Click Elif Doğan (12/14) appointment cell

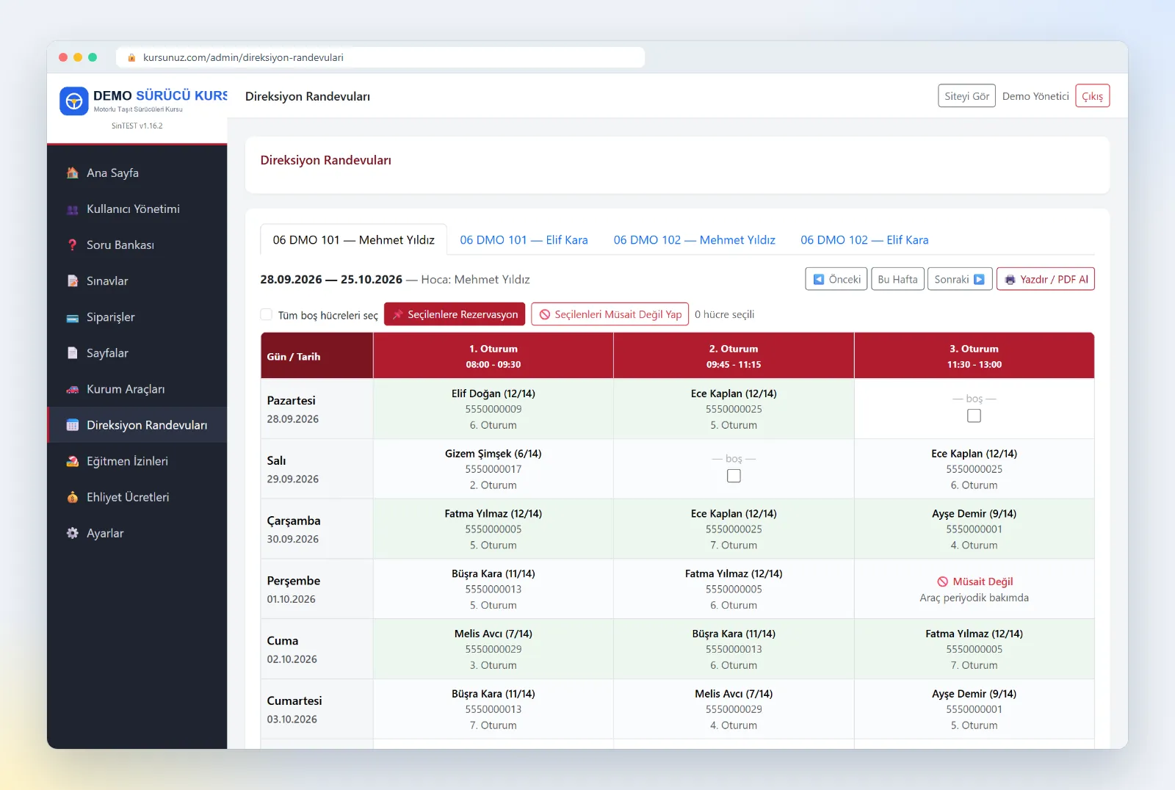(x=493, y=409)
